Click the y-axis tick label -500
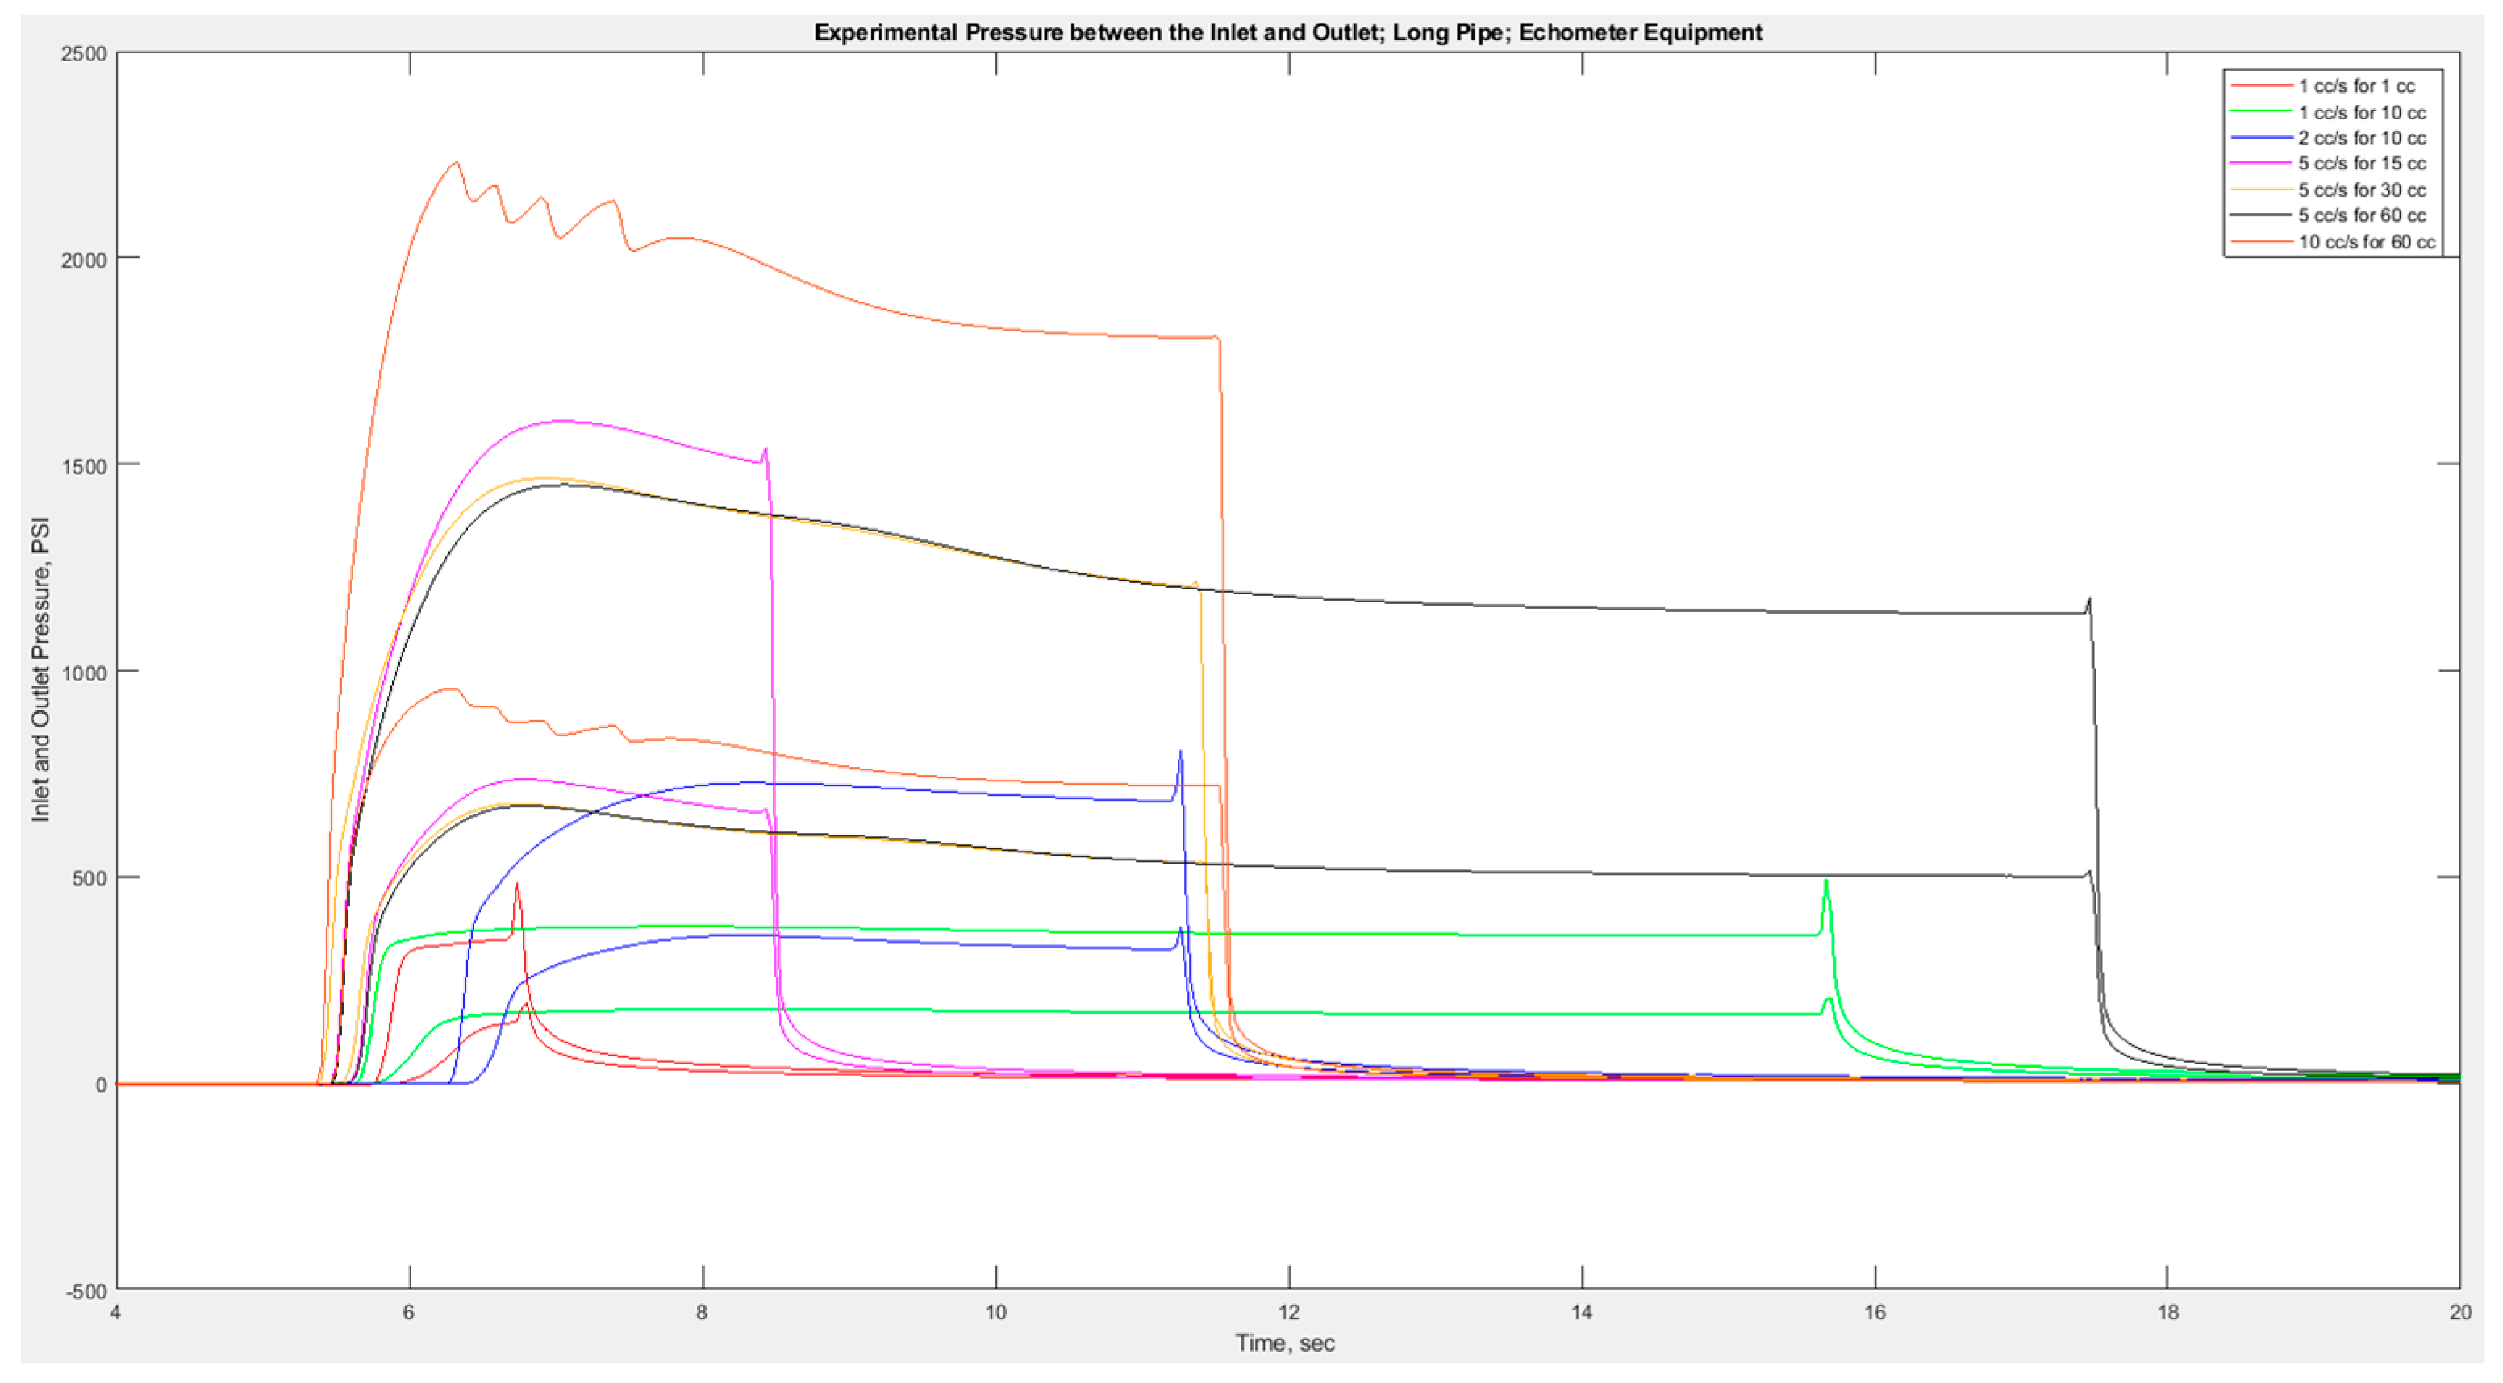The image size is (2503, 1383). (86, 1292)
